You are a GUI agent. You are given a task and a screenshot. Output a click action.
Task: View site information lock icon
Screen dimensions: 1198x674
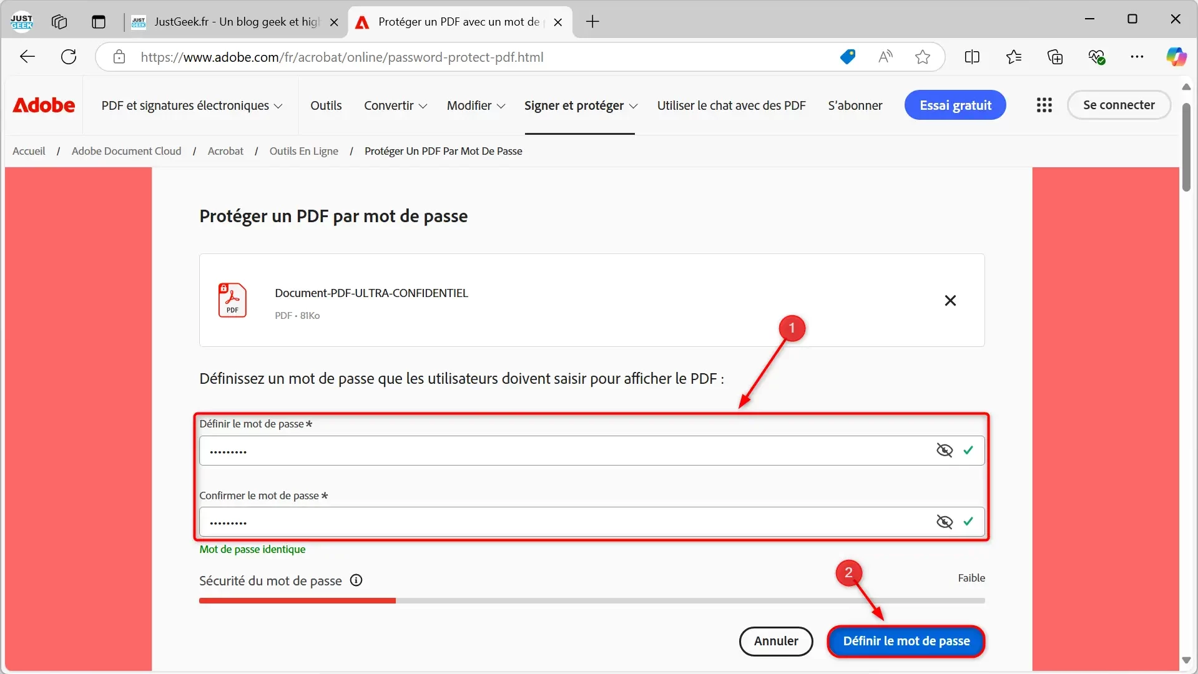click(119, 57)
